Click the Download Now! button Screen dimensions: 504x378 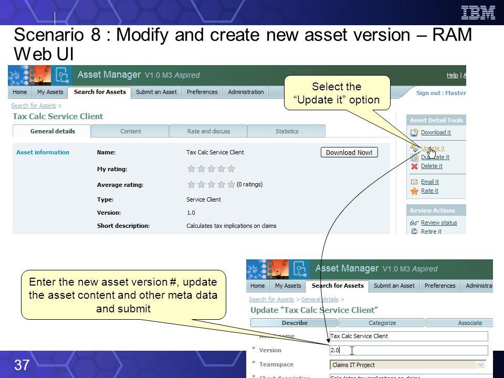(349, 152)
